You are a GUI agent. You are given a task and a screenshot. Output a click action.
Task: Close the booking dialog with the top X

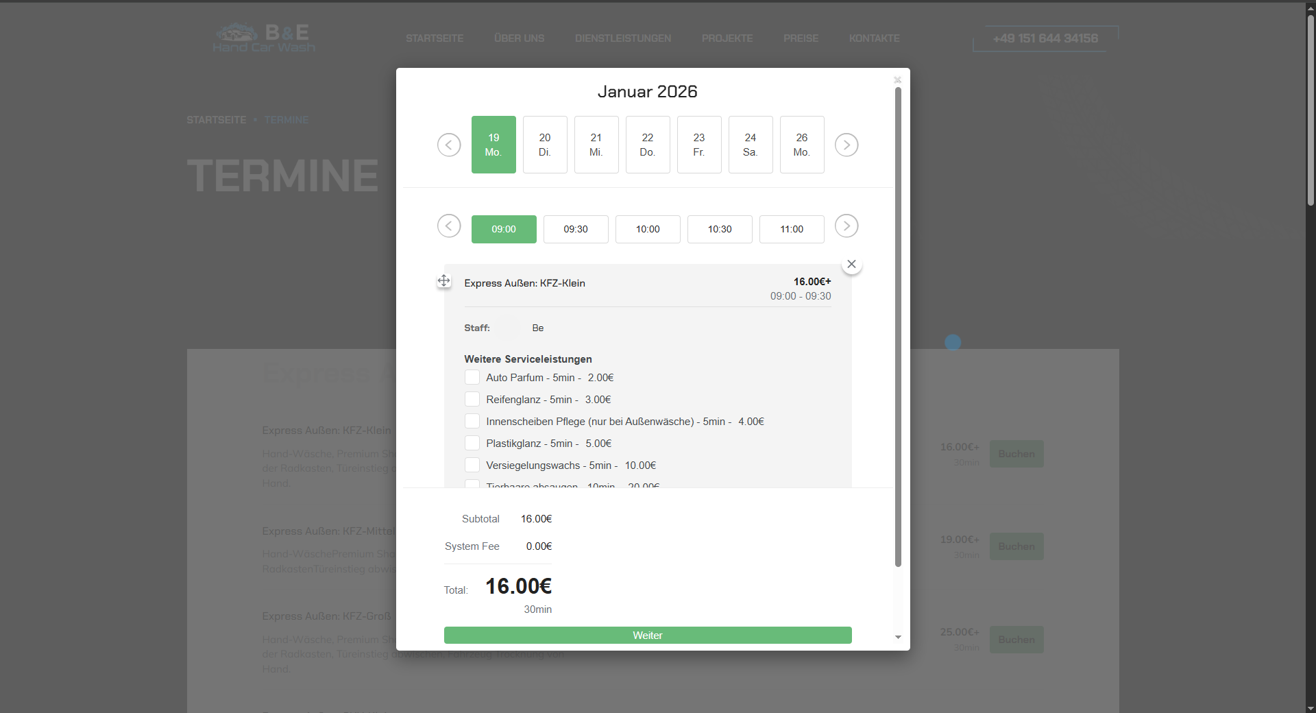tap(897, 80)
